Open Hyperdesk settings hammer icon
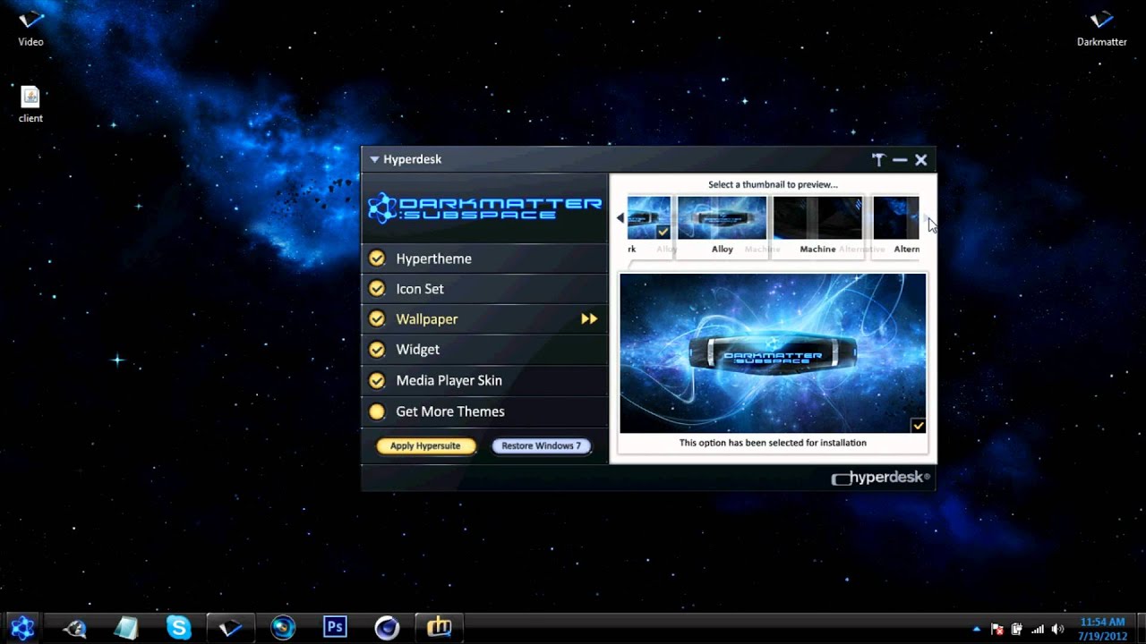The image size is (1146, 644). click(x=878, y=160)
